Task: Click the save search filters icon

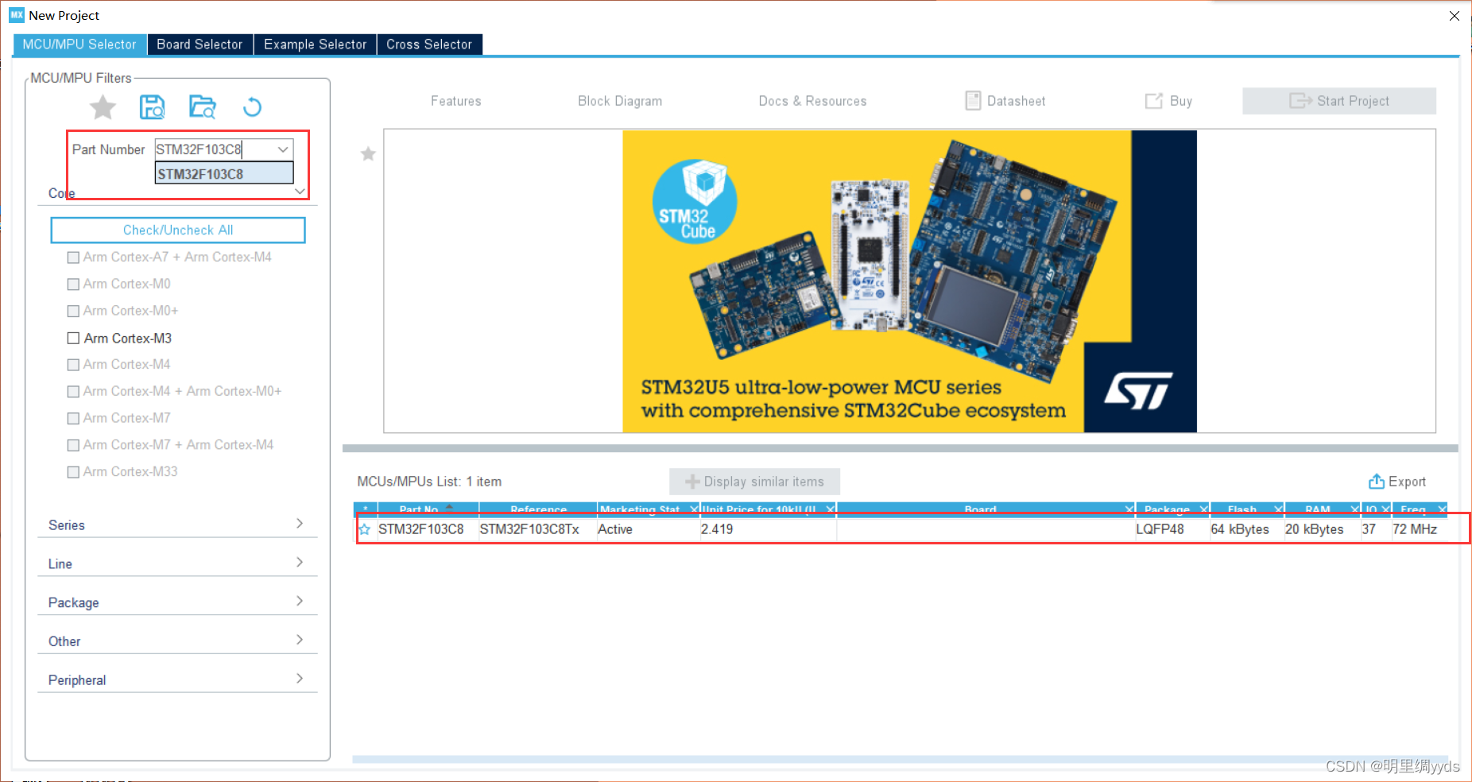Action: pyautogui.click(x=152, y=106)
